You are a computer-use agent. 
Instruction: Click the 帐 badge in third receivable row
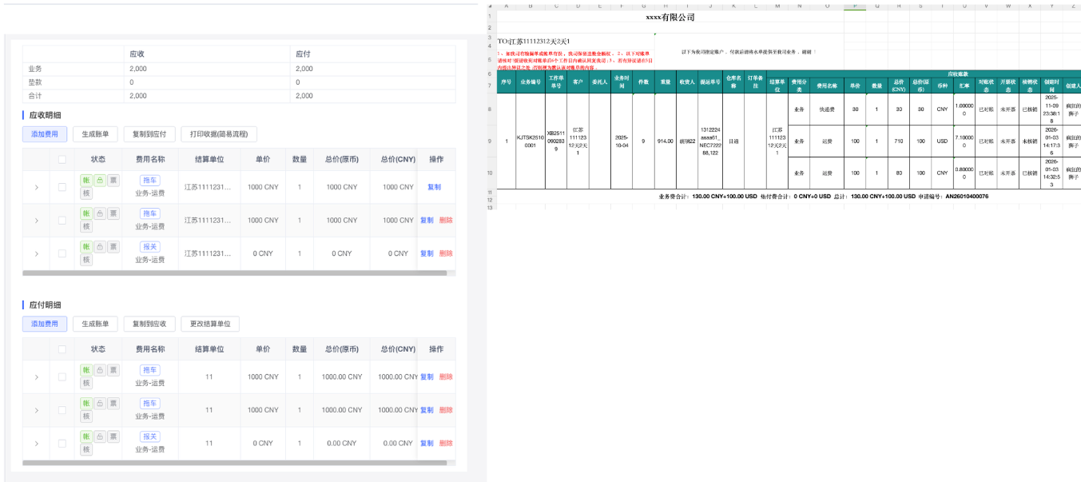tap(86, 247)
